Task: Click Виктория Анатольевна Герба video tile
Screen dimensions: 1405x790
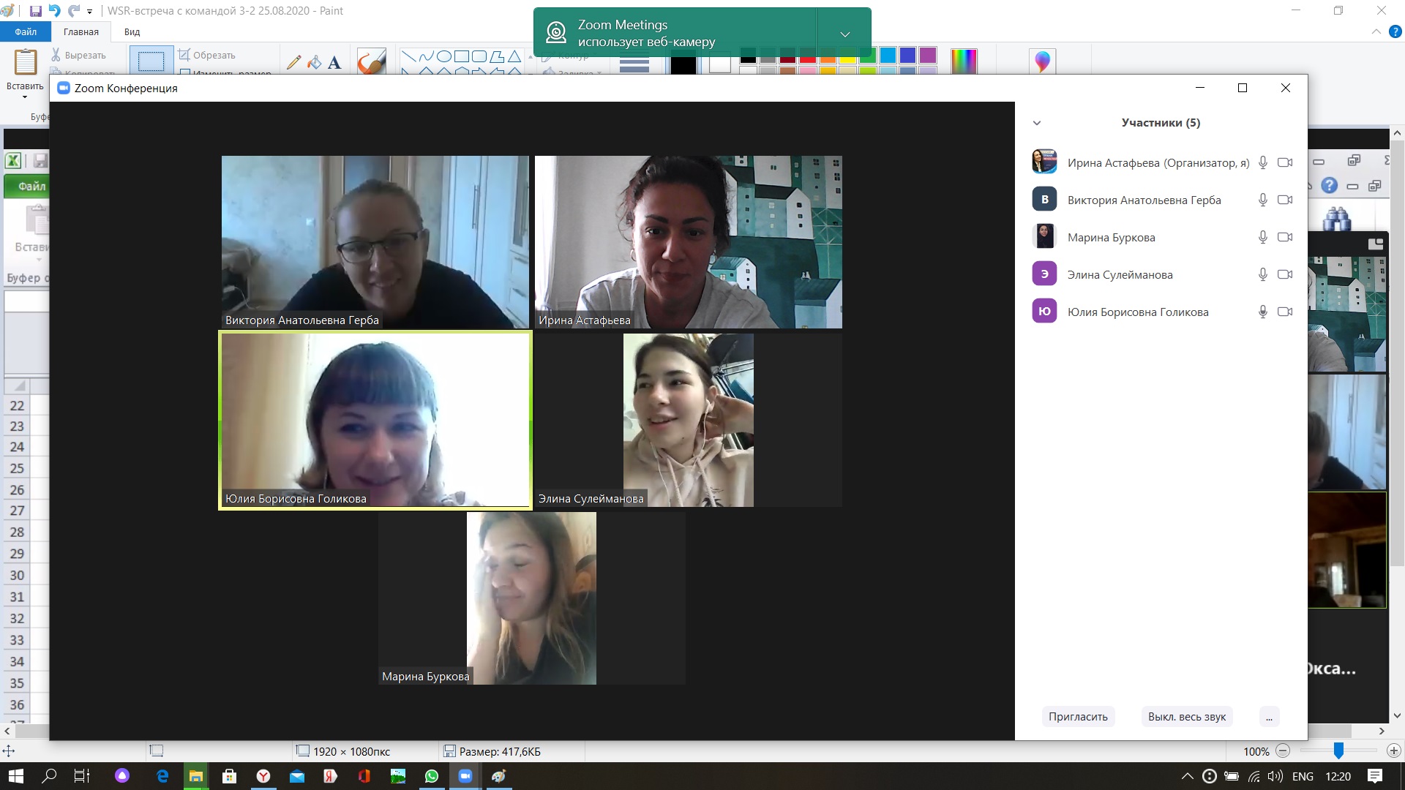Action: click(x=375, y=242)
